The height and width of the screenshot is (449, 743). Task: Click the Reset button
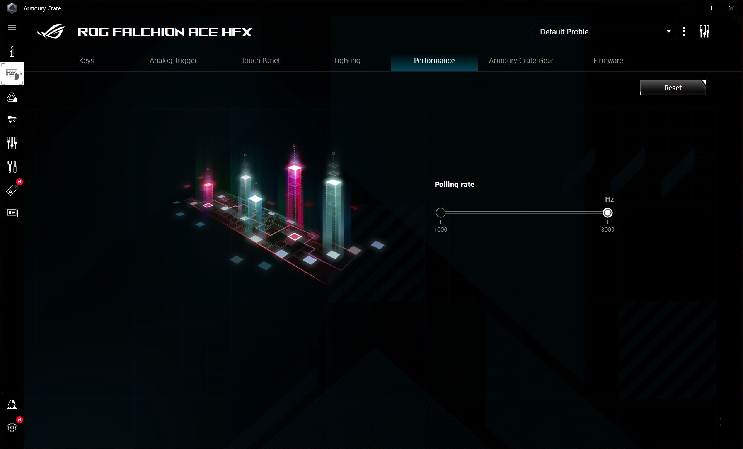pos(673,88)
